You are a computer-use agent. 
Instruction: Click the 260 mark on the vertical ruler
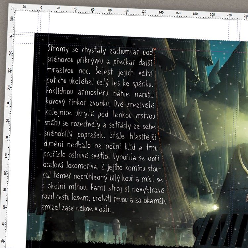coord(11,36)
